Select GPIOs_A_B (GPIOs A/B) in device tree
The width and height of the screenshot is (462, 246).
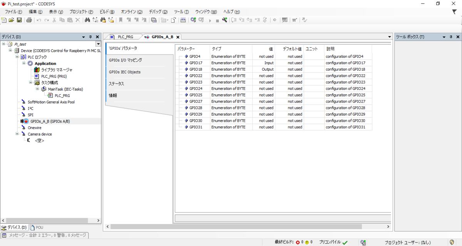[50, 121]
